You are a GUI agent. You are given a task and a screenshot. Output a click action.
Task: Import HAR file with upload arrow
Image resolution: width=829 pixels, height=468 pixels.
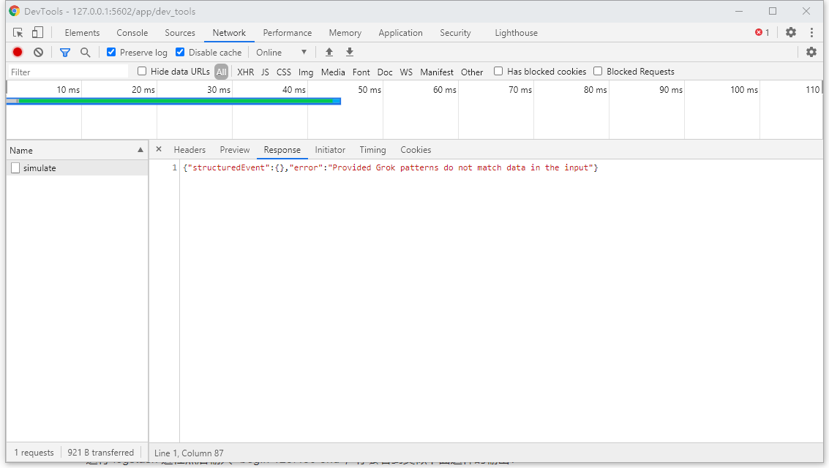coord(329,53)
